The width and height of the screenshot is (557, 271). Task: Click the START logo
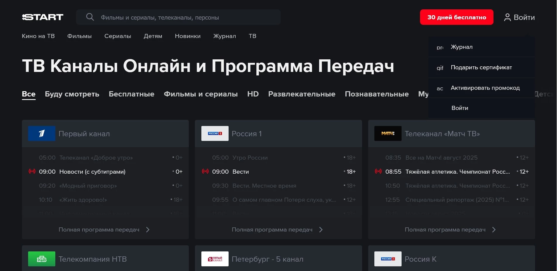[43, 17]
